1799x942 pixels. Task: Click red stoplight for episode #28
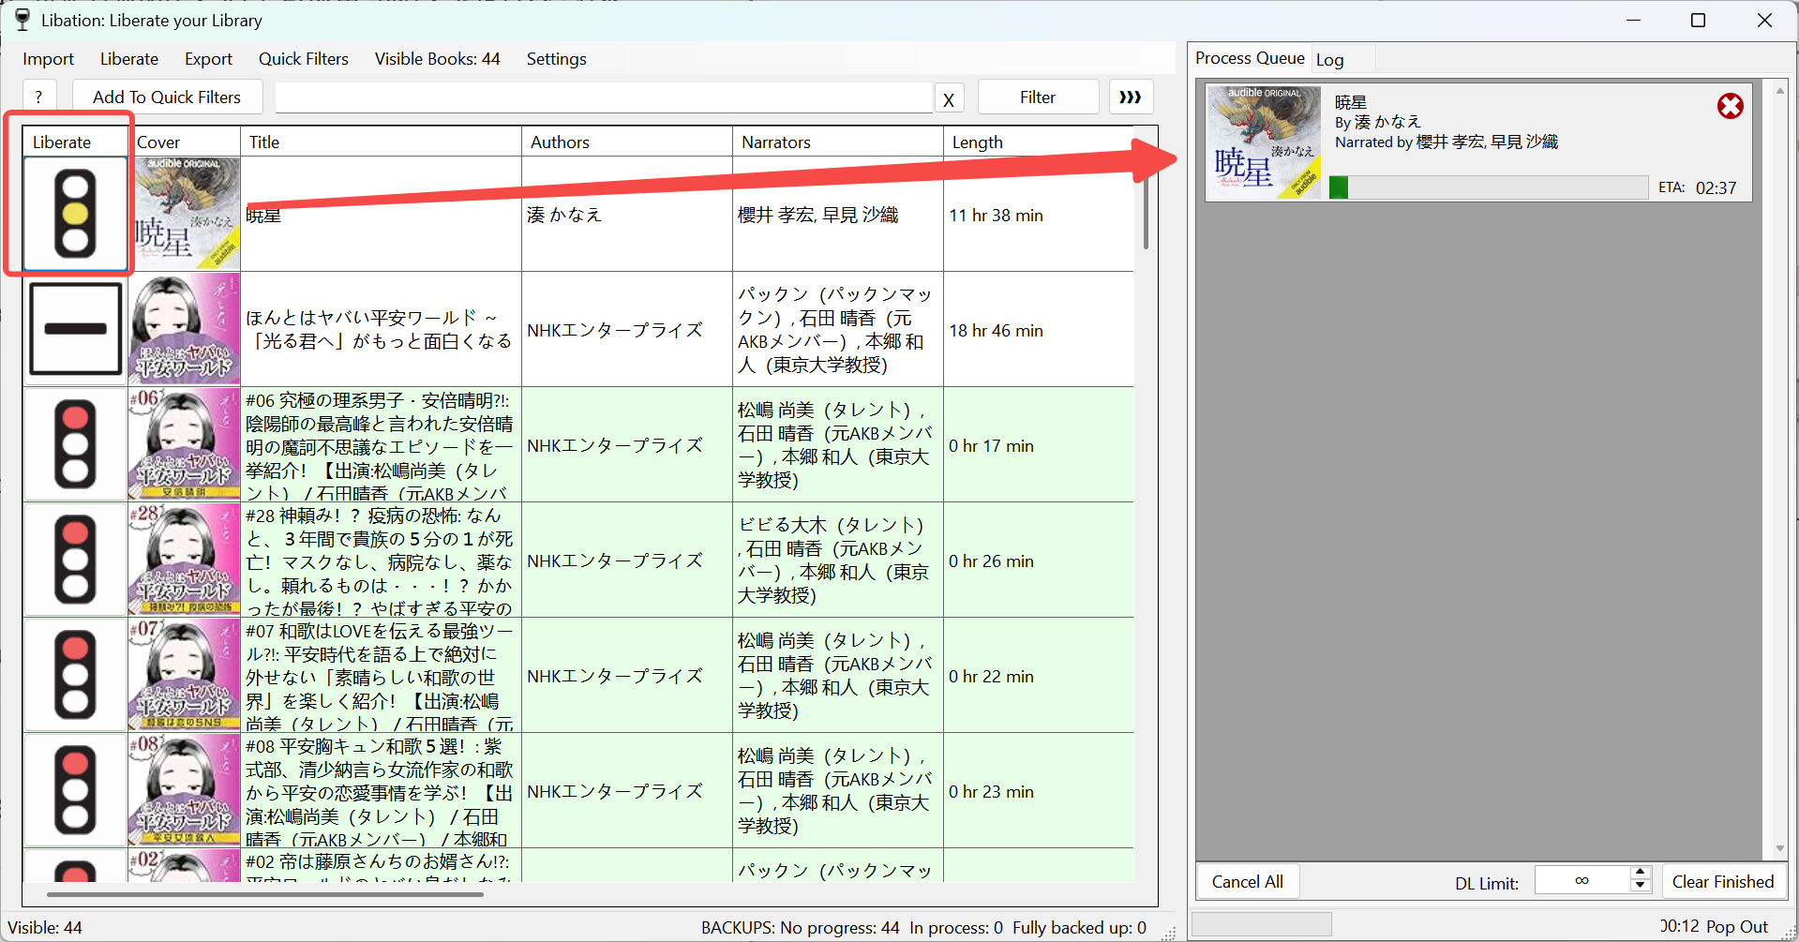75,560
